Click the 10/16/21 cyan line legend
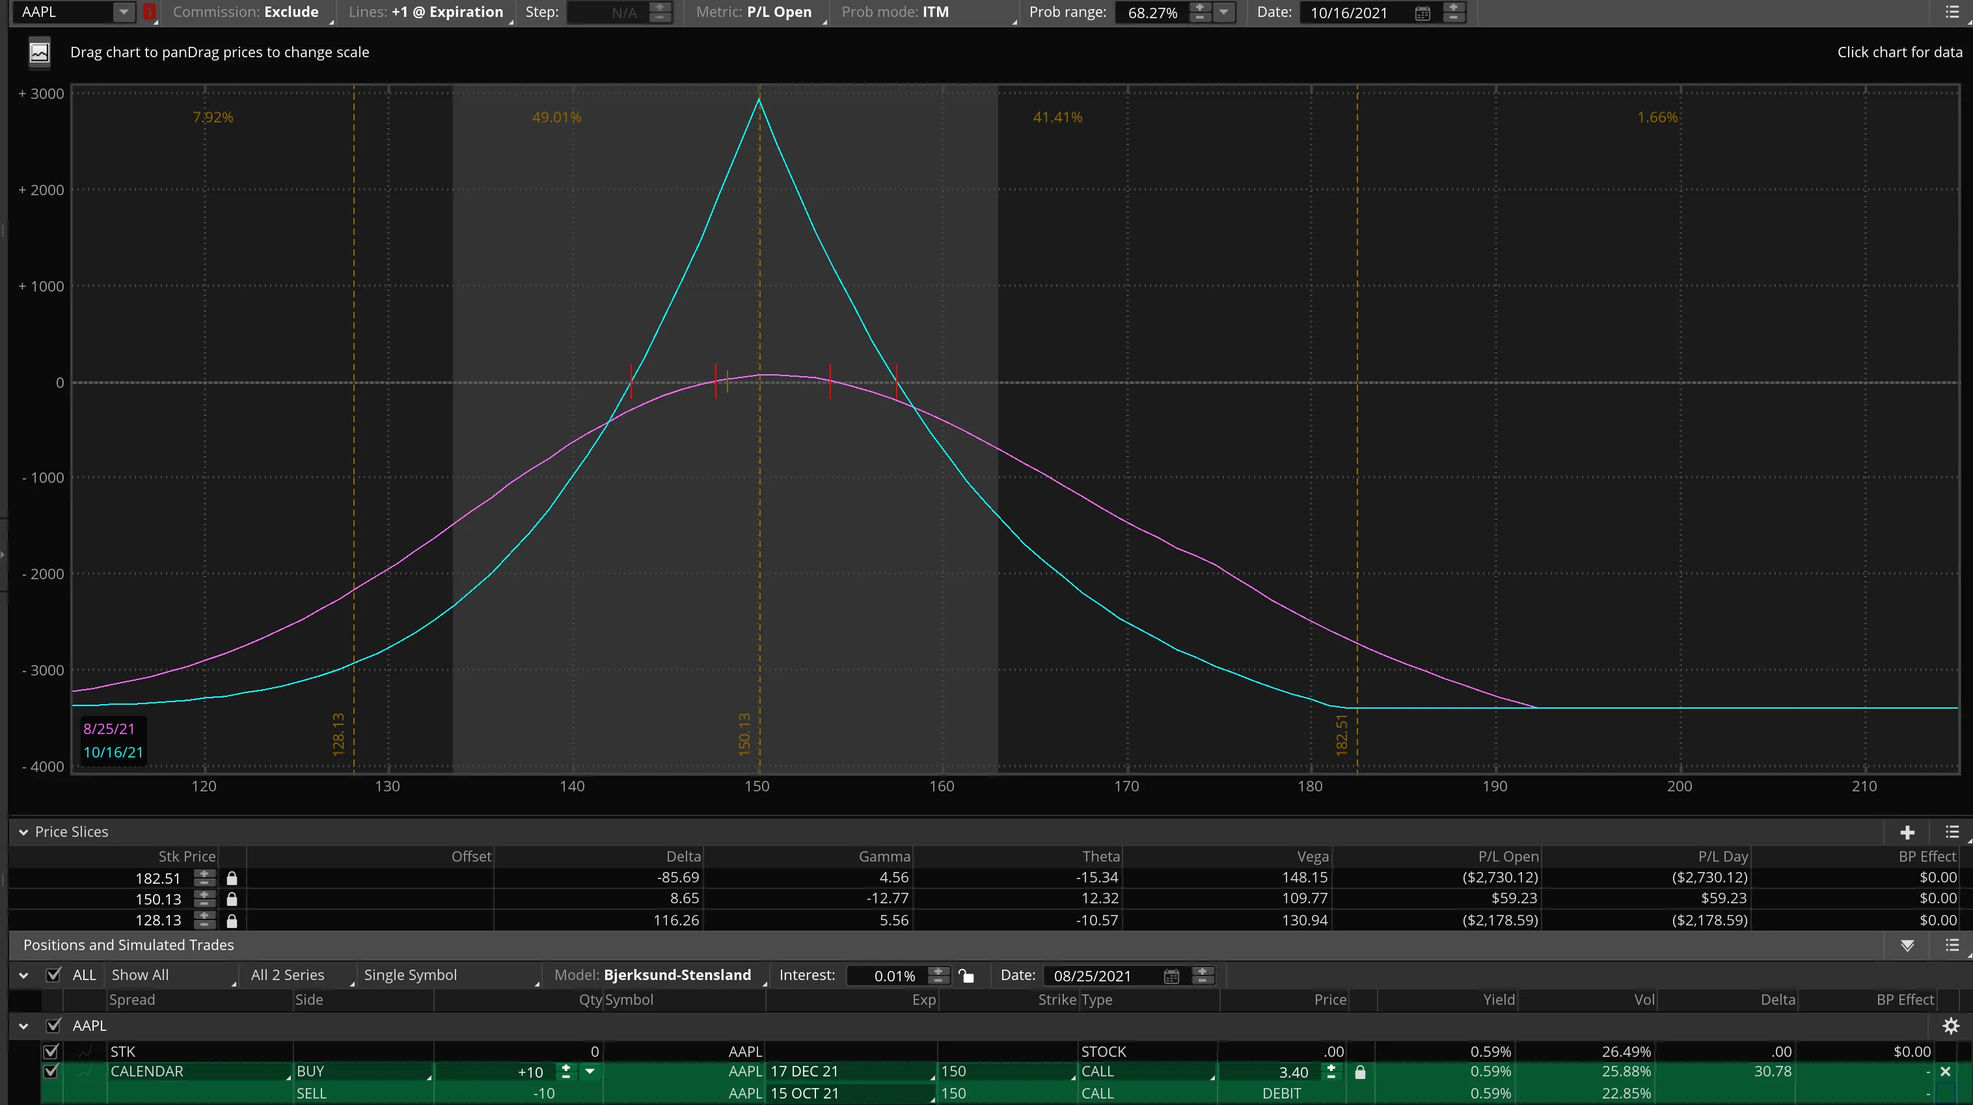The image size is (1973, 1105). (113, 753)
